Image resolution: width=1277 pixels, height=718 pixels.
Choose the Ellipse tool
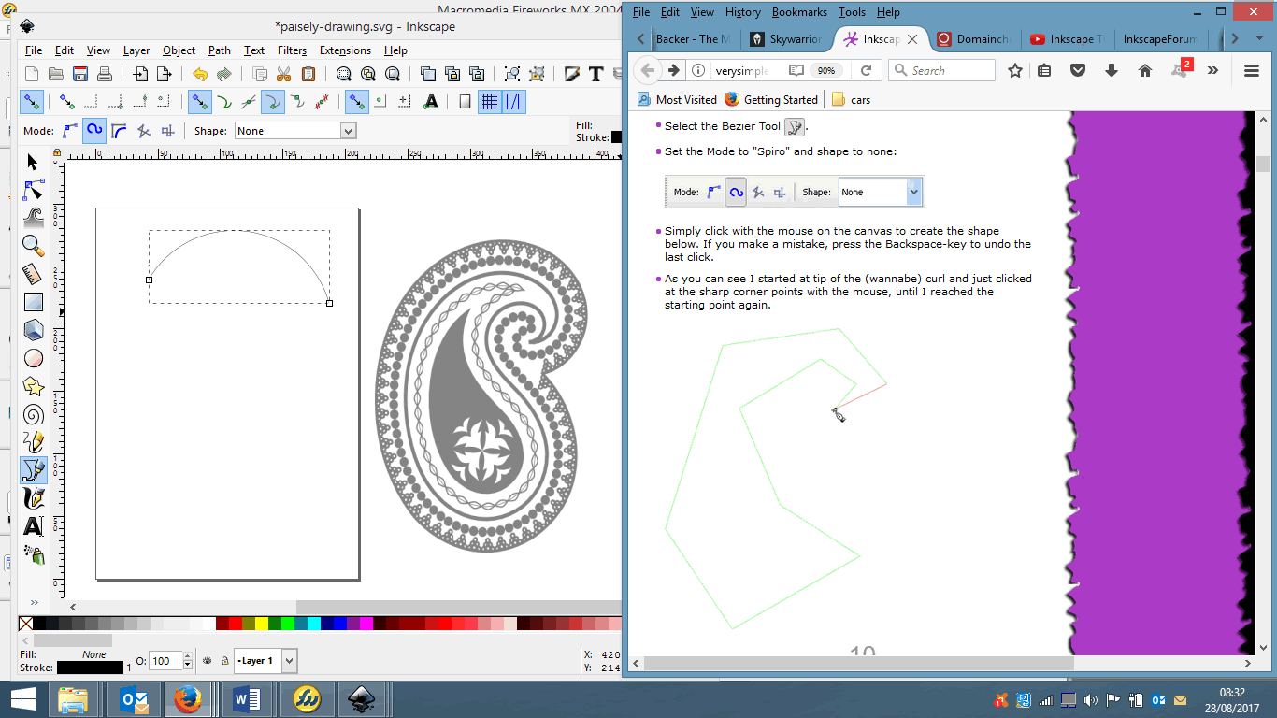point(32,358)
